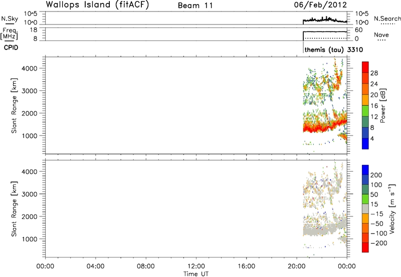This screenshot has height=277, width=401.
Task: Pick the Power colorbar segment between 4 and 8
Action: click(x=365, y=133)
